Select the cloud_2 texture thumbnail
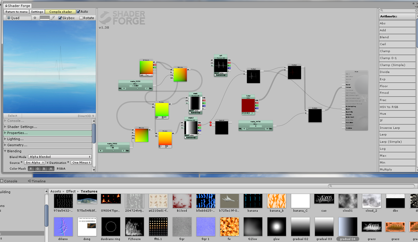Screen dimensions: 418x242 [371, 201]
